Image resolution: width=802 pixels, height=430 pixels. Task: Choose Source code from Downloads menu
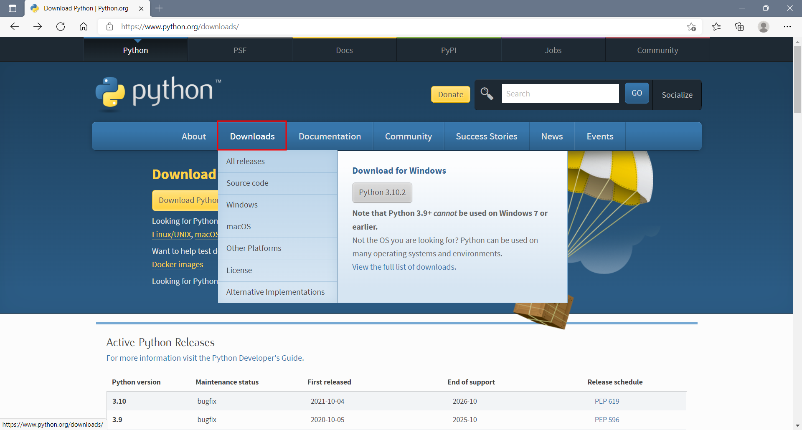point(278,183)
